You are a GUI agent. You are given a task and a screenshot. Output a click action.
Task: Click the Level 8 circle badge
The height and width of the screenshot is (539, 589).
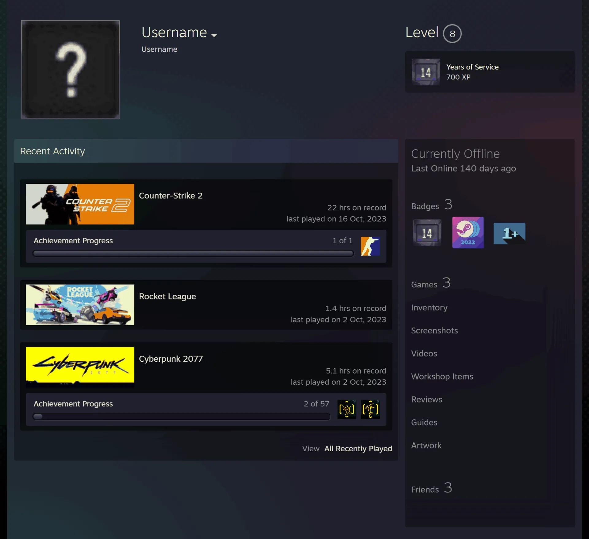pos(452,33)
